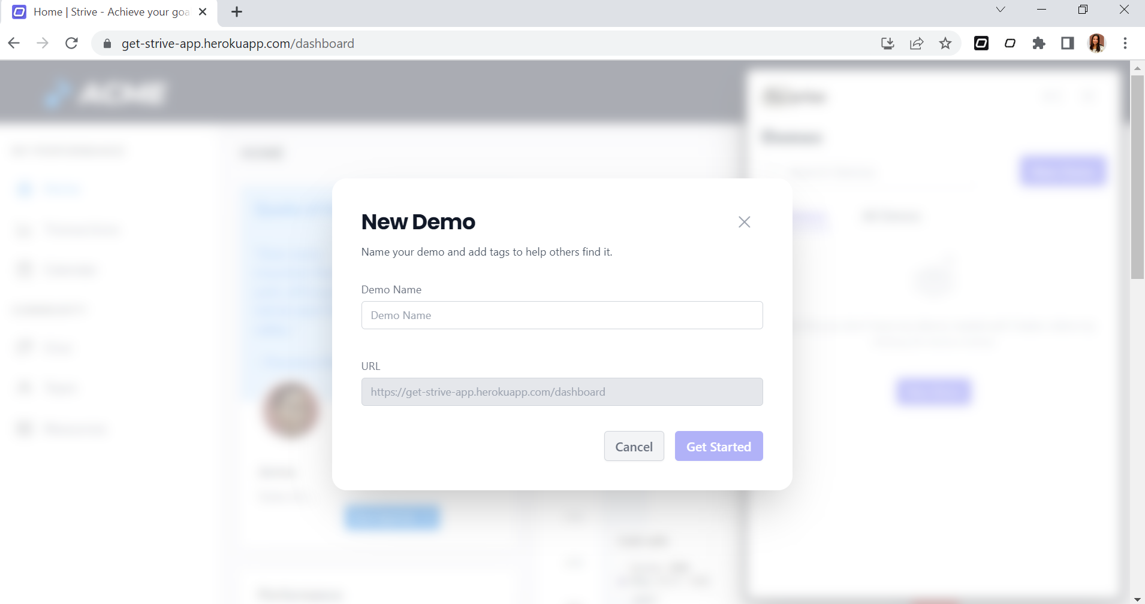Open the Chrome three-dot menu
1145x604 pixels.
pos(1125,43)
